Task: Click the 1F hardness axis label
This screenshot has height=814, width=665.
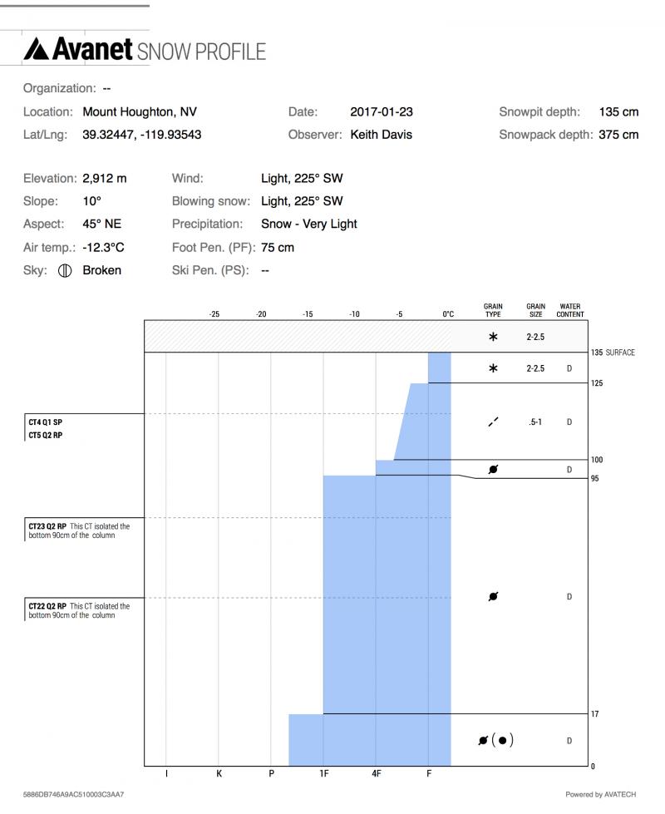Action: pos(323,775)
